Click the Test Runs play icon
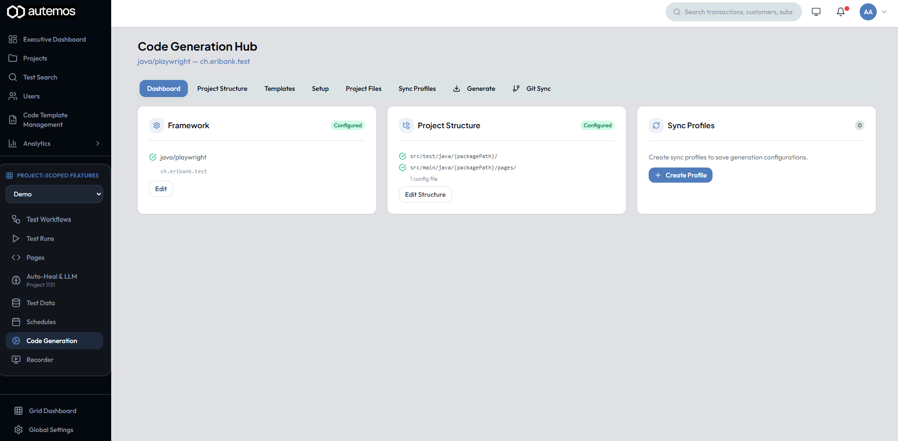This screenshot has width=898, height=441. click(16, 238)
